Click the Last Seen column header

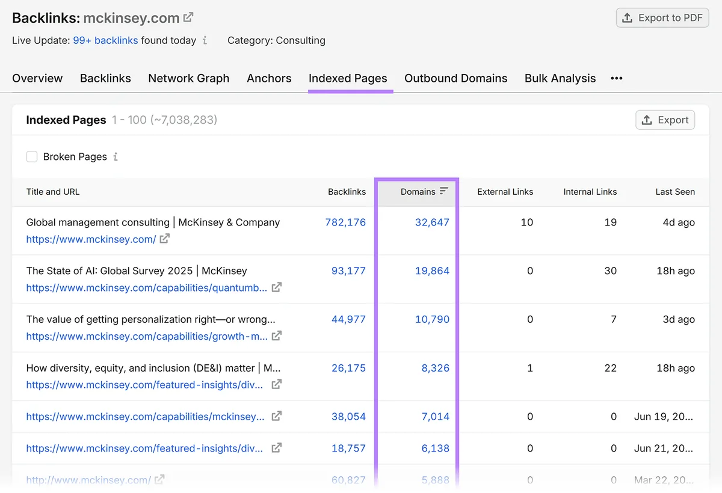click(x=675, y=192)
